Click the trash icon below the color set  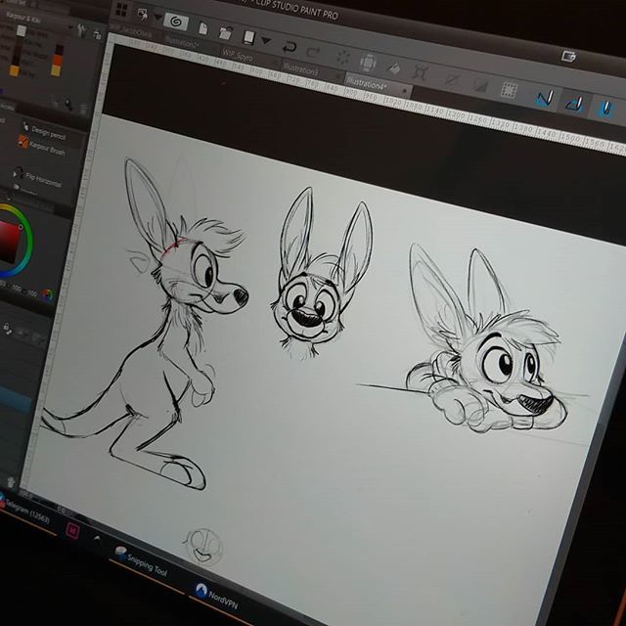click(x=83, y=109)
